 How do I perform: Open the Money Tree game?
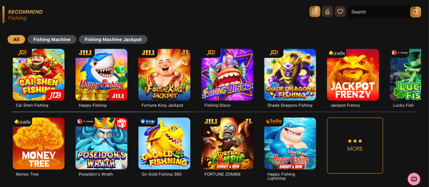click(39, 143)
